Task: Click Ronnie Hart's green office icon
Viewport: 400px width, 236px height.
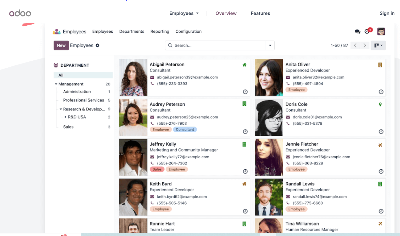Action: pos(244,224)
